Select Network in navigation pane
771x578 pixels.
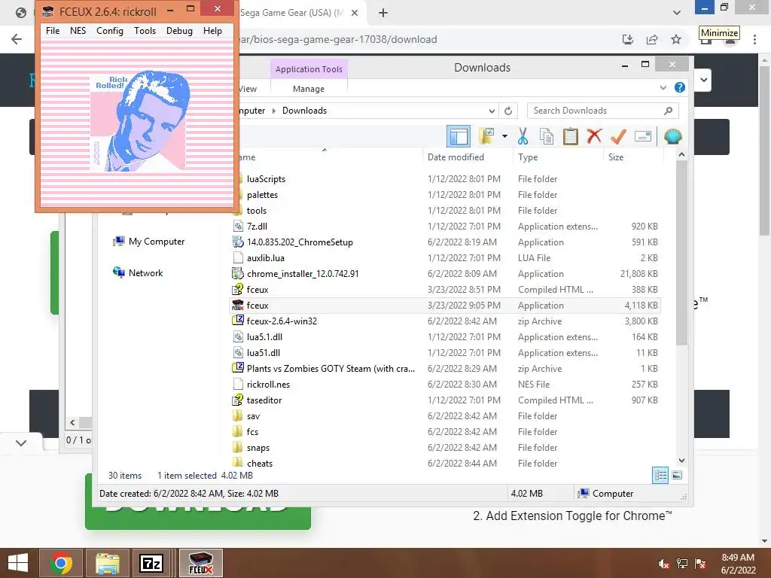139,272
